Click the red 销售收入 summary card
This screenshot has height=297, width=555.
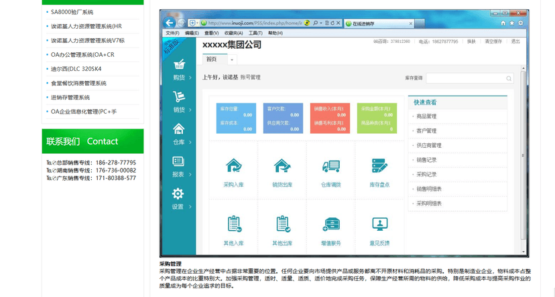click(x=330, y=118)
